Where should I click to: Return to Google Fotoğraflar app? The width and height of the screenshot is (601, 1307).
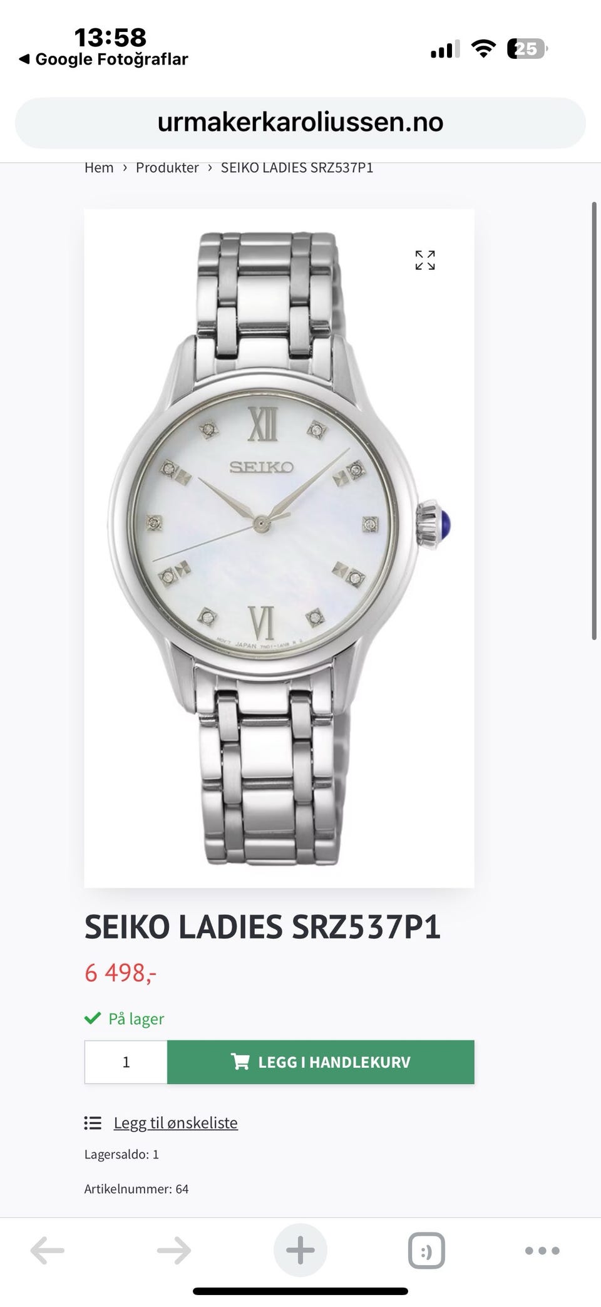pos(103,59)
